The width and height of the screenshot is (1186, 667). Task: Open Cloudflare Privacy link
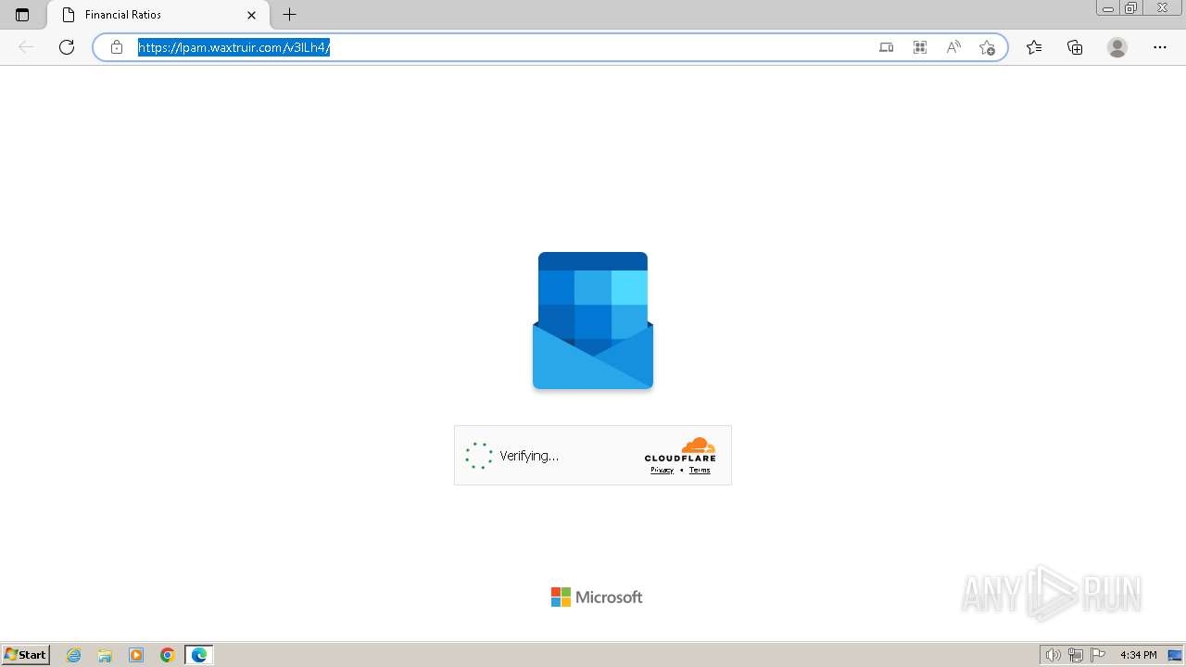[662, 470]
